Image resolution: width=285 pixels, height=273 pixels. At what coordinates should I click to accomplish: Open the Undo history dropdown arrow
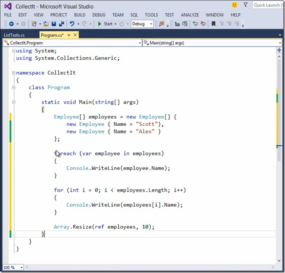(x=79, y=24)
